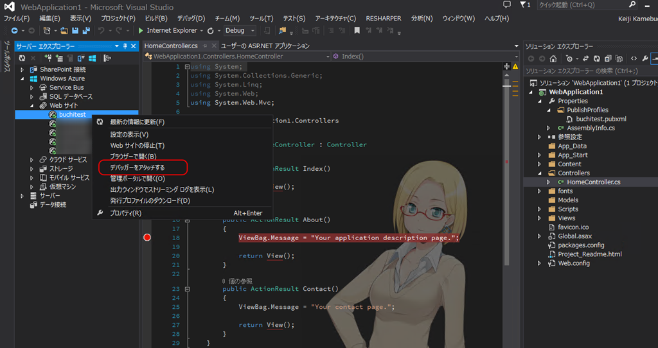Pin the Server Explorer panel with pushpin
The image size is (658, 348).
[x=125, y=46]
